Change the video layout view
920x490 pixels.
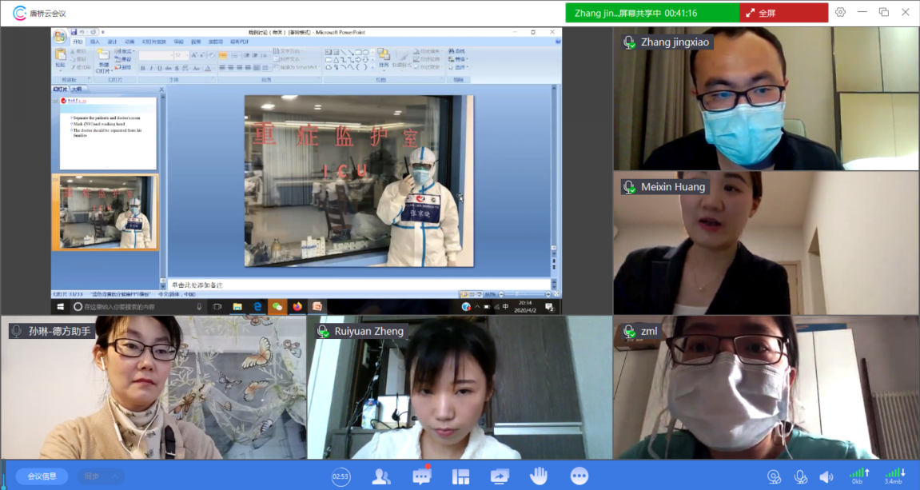[x=460, y=476]
